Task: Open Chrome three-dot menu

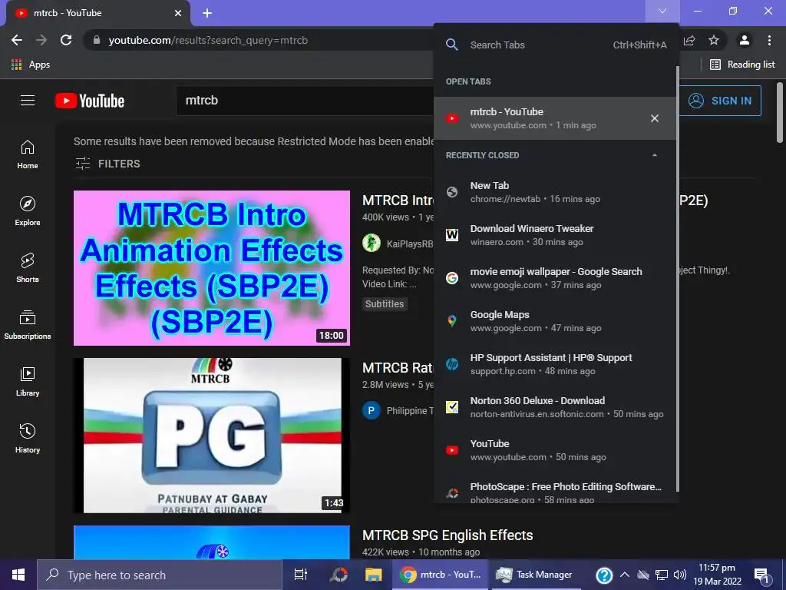Action: 769,40
